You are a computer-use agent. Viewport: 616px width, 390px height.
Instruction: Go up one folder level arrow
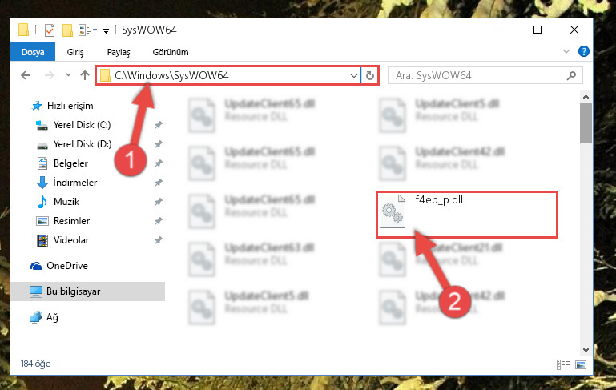click(85, 75)
